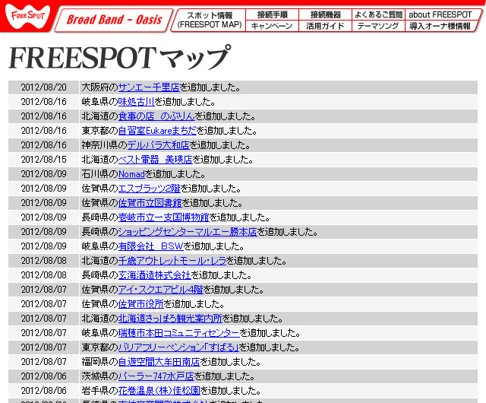Viewport: 486px width, 403px height.
Task: Click the date in the Nomad row
Action: (44, 174)
